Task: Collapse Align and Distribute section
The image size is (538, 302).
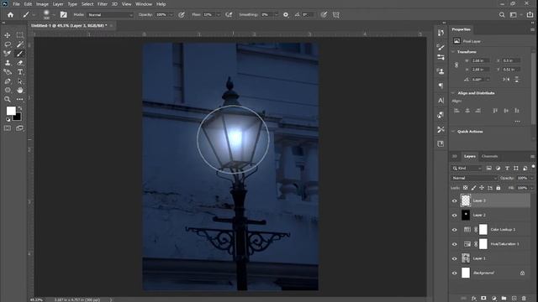Action: (453, 93)
